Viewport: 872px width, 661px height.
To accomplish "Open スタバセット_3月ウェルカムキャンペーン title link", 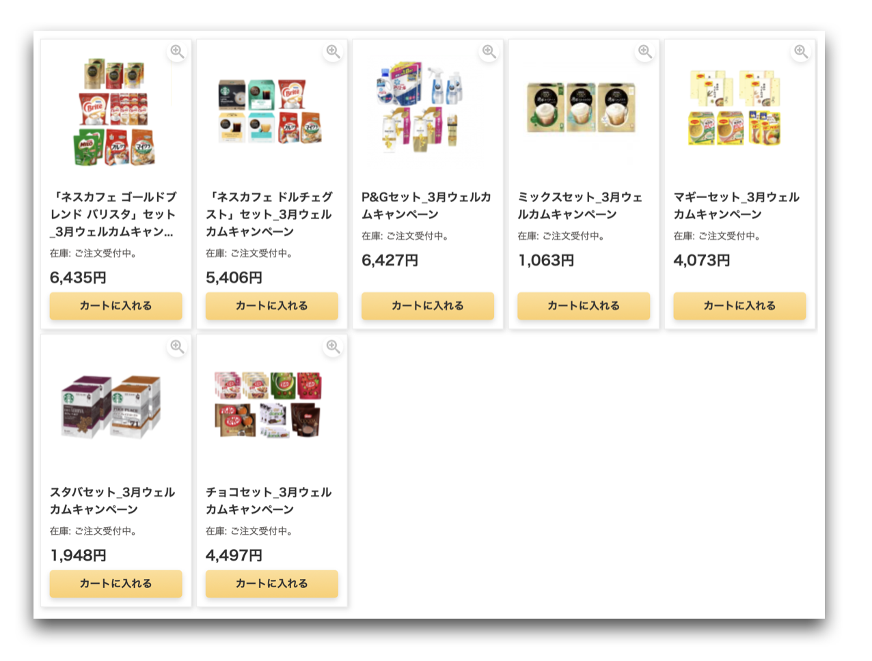I will pos(113,501).
